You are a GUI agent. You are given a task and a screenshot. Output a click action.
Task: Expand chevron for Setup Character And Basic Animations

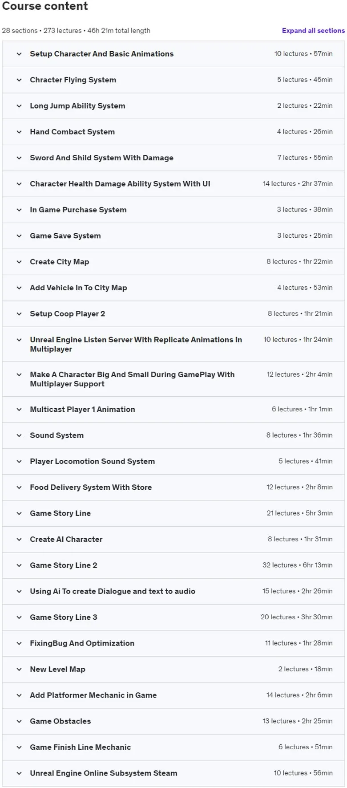(x=19, y=54)
